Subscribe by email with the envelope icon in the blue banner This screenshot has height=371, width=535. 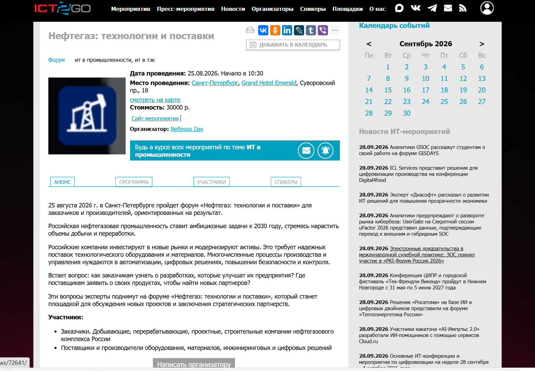click(306, 151)
